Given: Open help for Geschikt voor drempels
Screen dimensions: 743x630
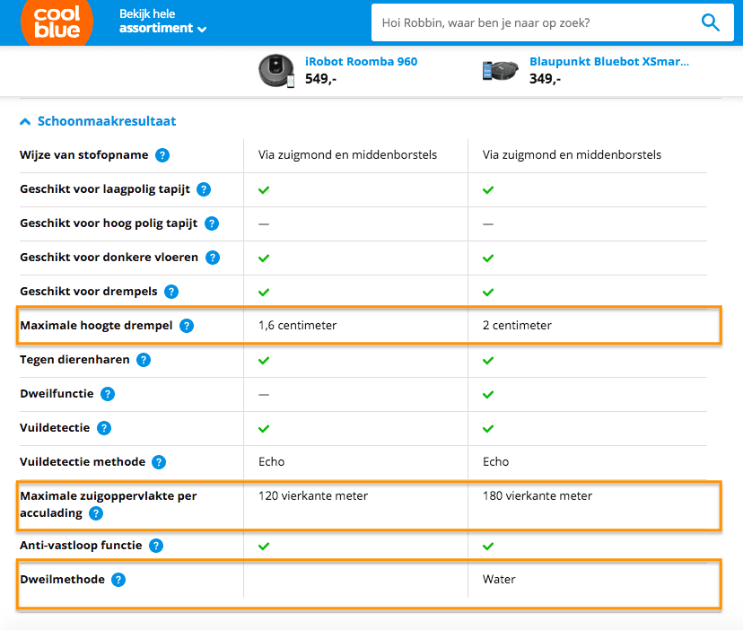Looking at the screenshot, I should 171,292.
